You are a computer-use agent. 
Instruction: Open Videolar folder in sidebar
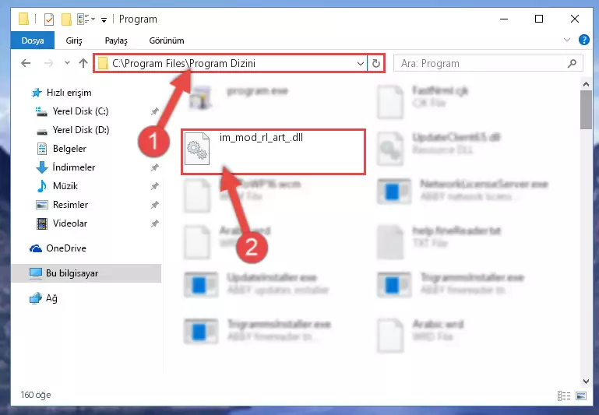click(62, 223)
